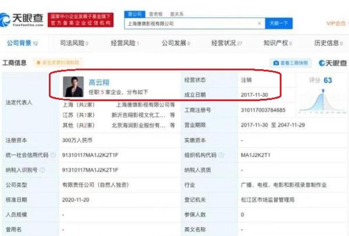This screenshot has width=349, height=236.
Task: Open the 司法风险 tab
Action: click(x=74, y=43)
